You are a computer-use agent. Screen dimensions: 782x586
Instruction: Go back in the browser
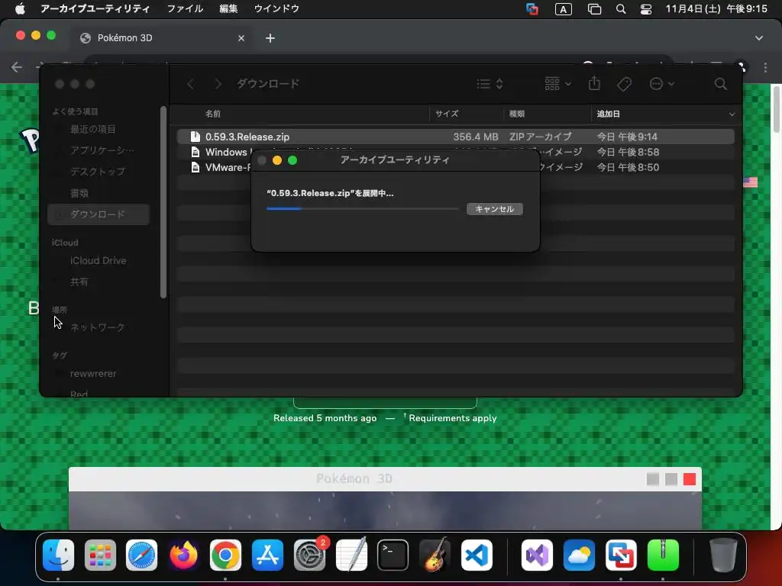coord(17,67)
